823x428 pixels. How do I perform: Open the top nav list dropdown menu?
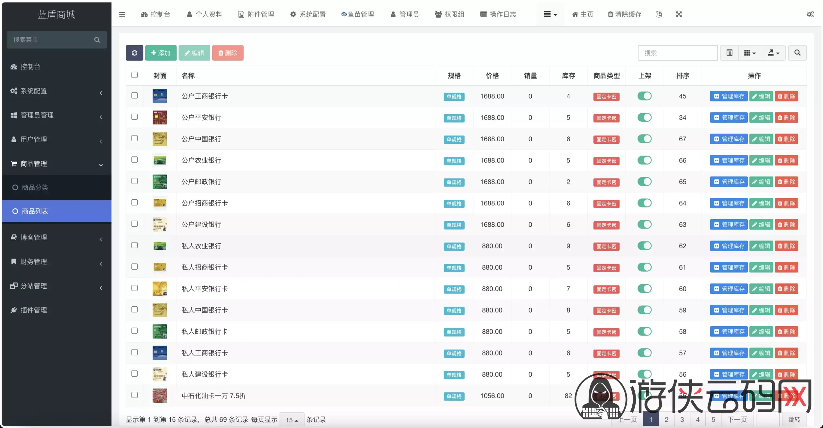[x=550, y=14]
